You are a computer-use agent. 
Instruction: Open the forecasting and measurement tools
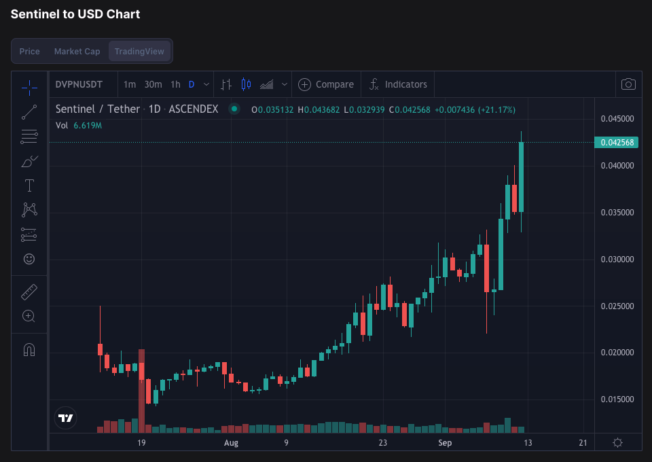click(x=29, y=234)
